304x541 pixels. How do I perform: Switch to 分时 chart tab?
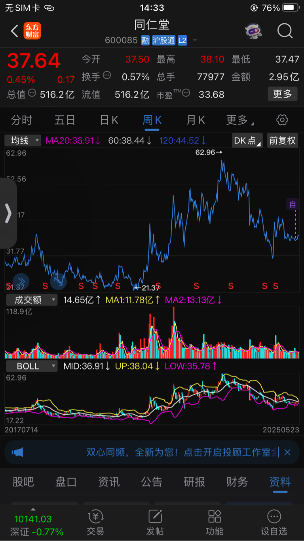(x=21, y=120)
